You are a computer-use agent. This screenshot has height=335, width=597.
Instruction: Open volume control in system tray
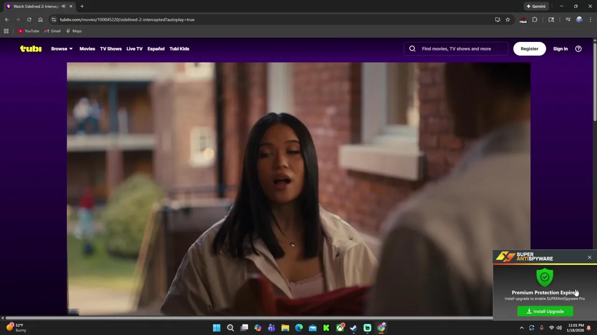[x=559, y=328]
